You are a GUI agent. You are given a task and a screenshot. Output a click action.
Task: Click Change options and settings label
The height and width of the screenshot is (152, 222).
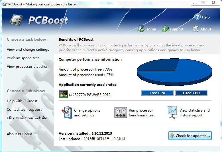(x=87, y=113)
